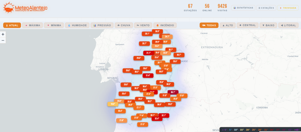Viewport: 301px width, 132px height.
Task: Open the 27.1° station marker
Action: (x=139, y=108)
